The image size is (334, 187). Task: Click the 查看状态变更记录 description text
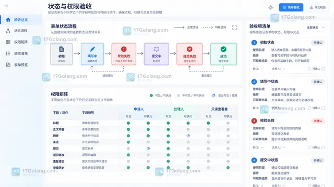tap(93, 168)
